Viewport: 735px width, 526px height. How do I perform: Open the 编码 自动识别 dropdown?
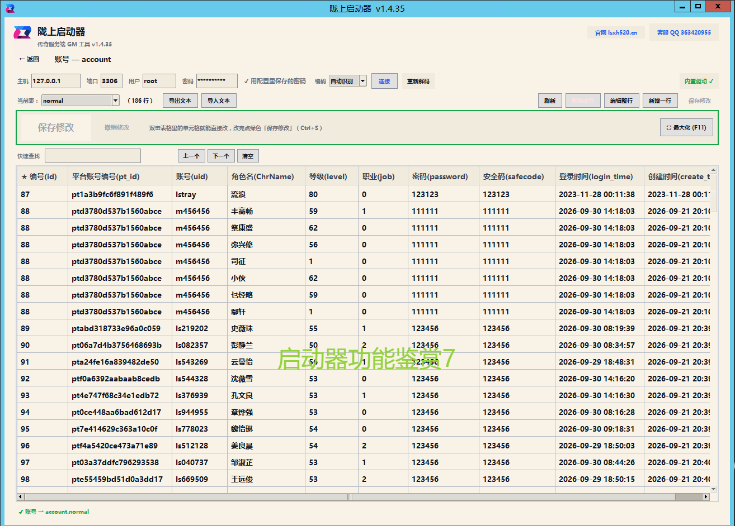point(347,81)
